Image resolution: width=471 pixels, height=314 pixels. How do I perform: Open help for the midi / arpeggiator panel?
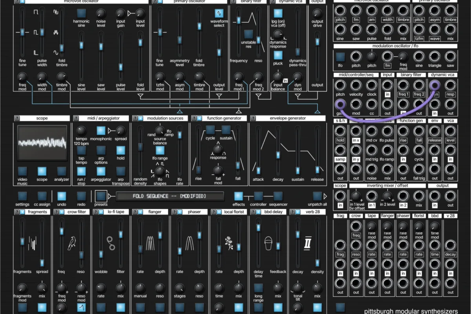[x=76, y=118]
